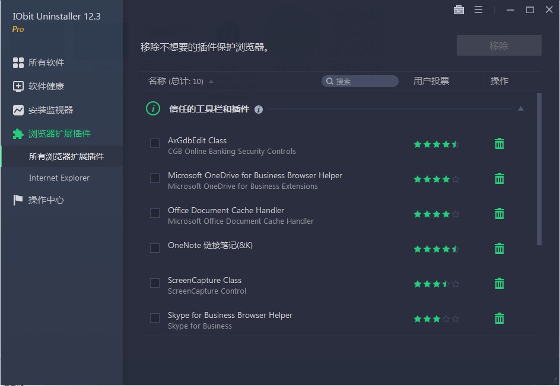
Task: Click Skype for Business Browser Helper name text
Action: click(230, 315)
